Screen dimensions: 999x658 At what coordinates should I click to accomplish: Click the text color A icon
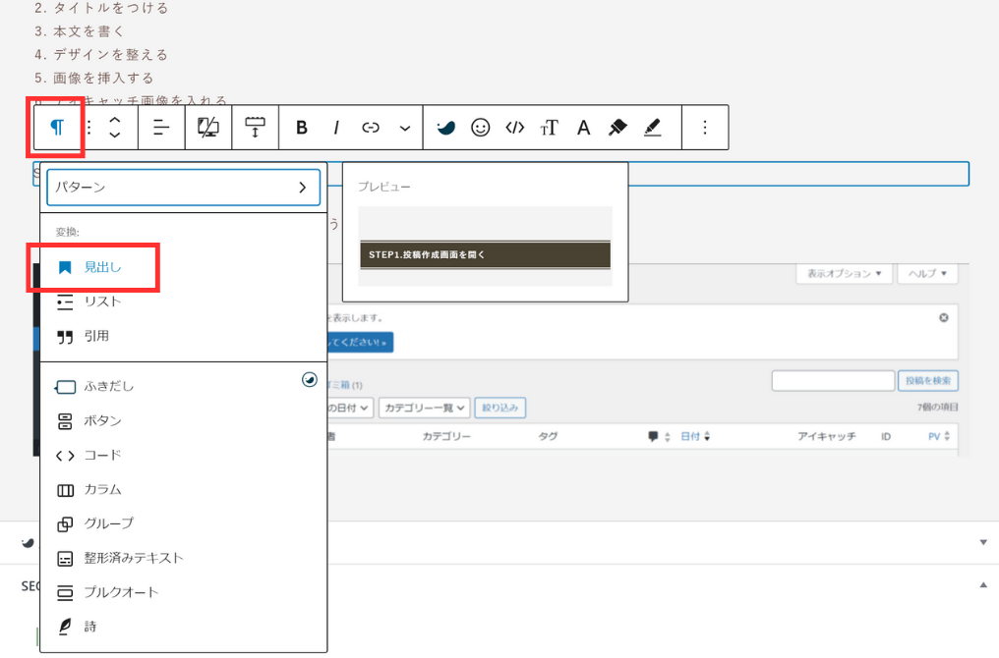583,128
